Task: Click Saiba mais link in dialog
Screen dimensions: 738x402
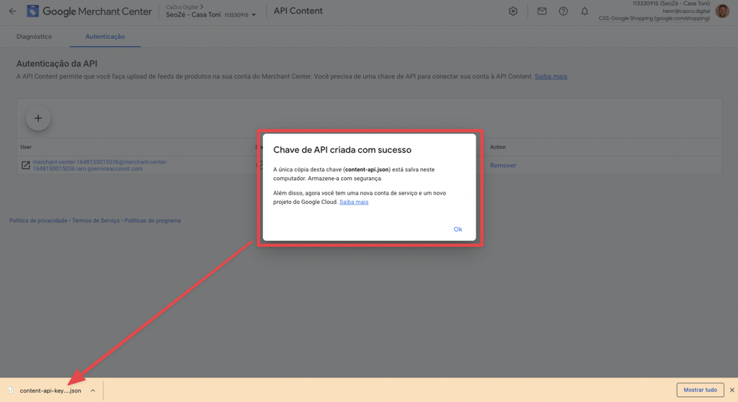Action: coord(354,202)
